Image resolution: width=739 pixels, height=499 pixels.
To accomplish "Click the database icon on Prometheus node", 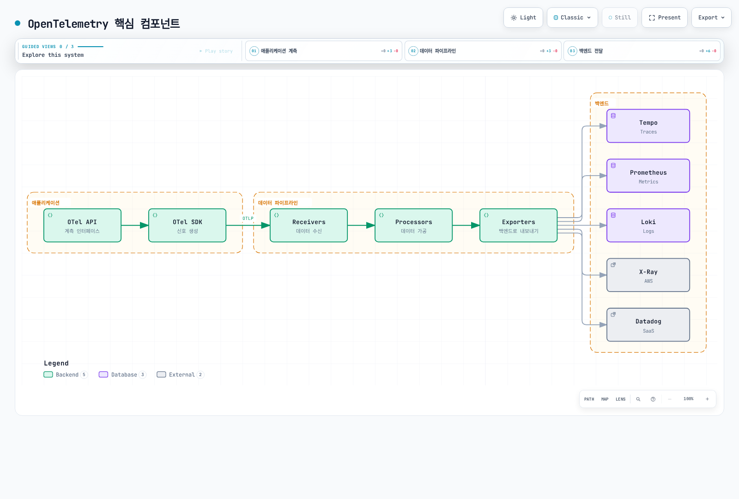I will point(613,165).
